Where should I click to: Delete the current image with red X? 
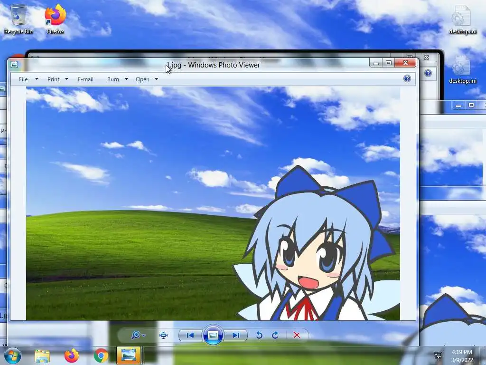(x=297, y=335)
